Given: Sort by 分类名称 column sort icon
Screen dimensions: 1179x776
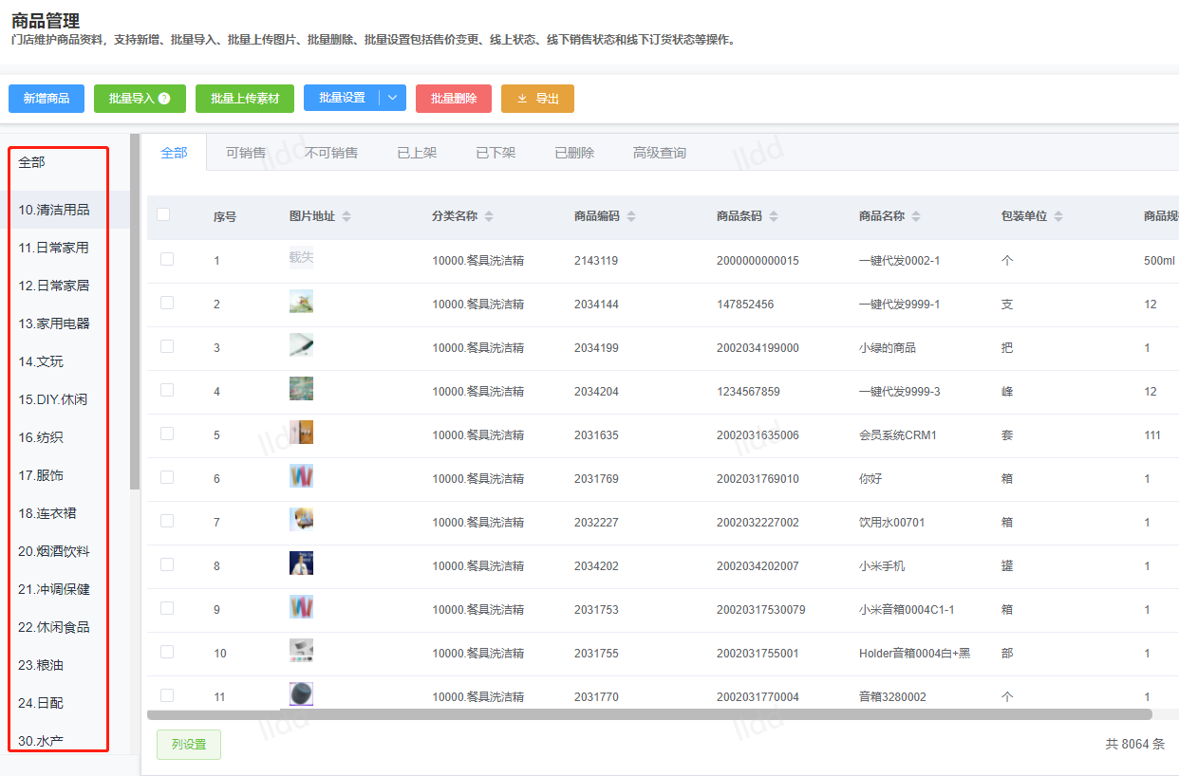Looking at the screenshot, I should tap(489, 216).
